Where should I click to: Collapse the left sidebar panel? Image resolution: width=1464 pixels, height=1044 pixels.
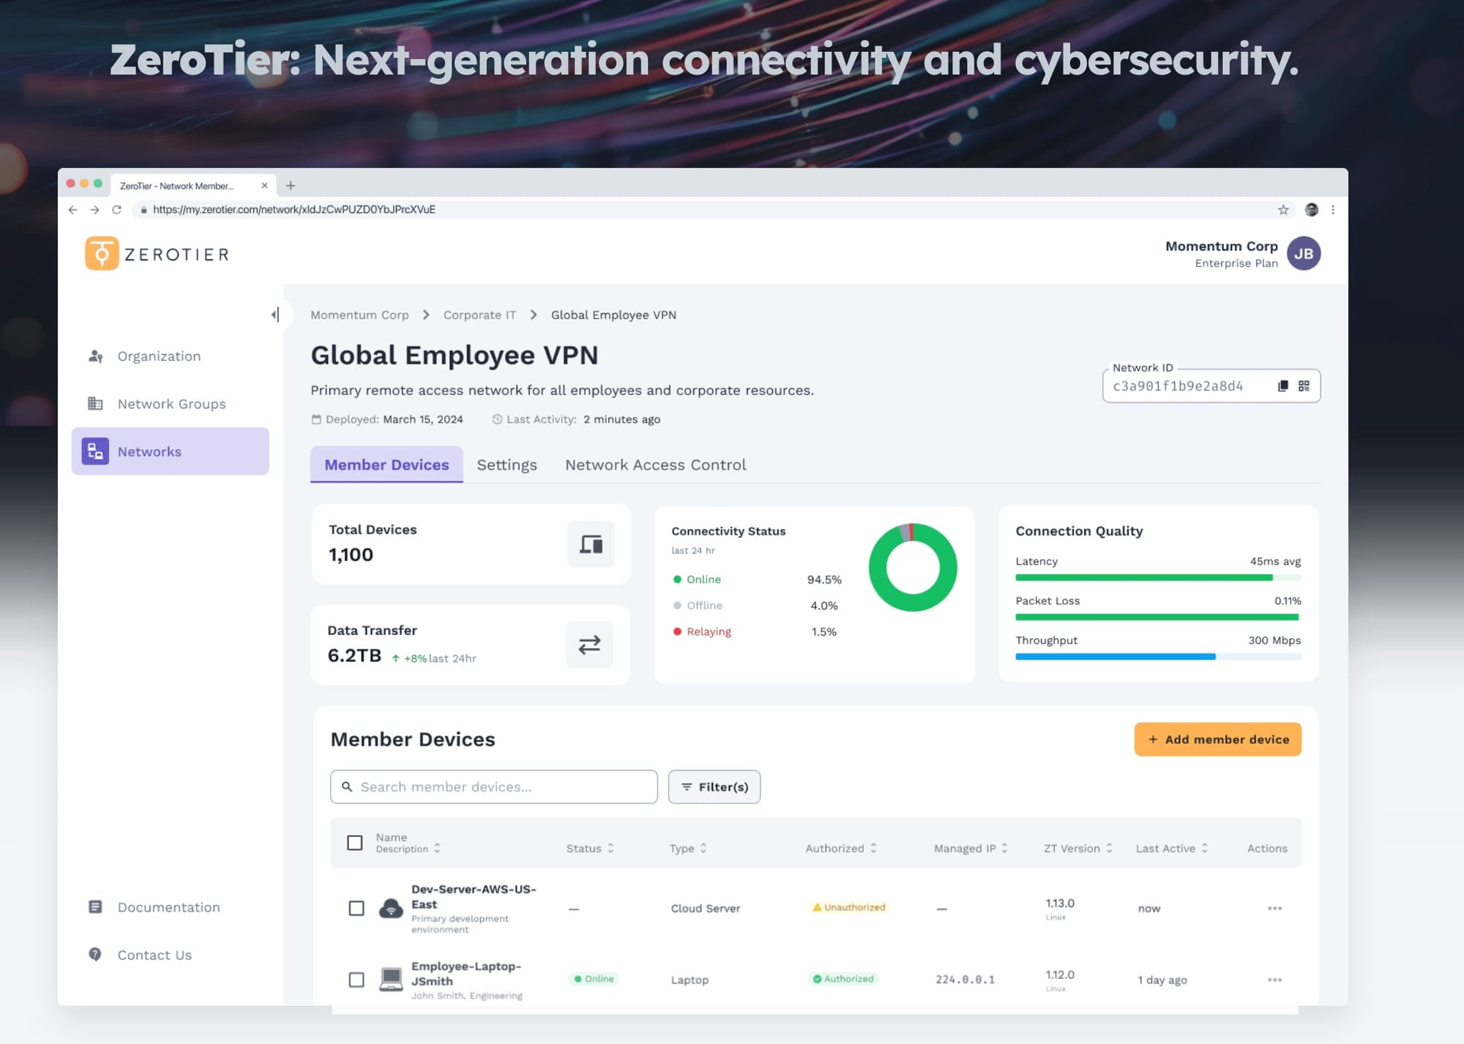(275, 315)
